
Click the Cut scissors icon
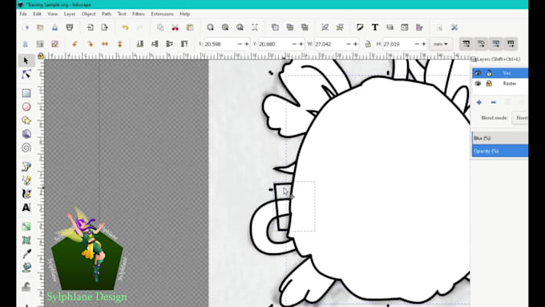click(176, 27)
